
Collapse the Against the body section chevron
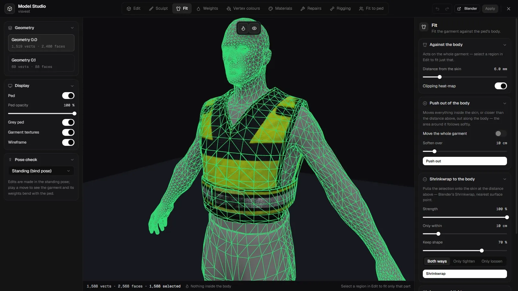(x=505, y=45)
